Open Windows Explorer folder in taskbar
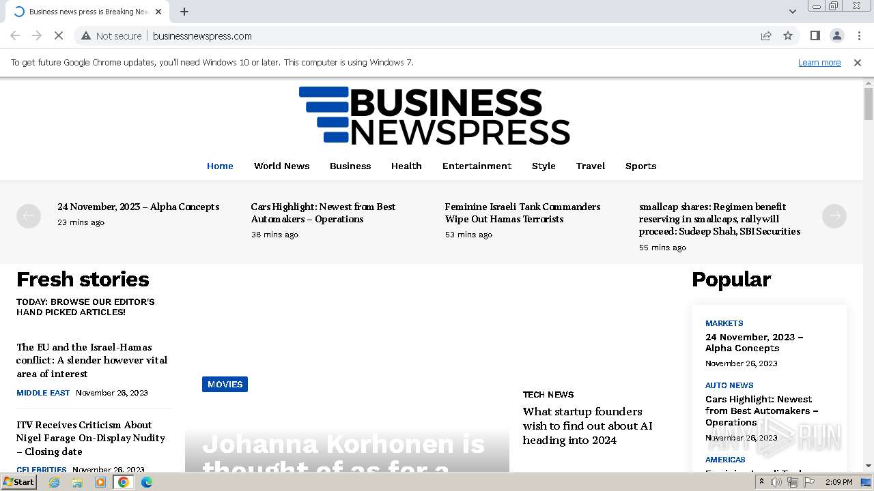 click(x=77, y=482)
